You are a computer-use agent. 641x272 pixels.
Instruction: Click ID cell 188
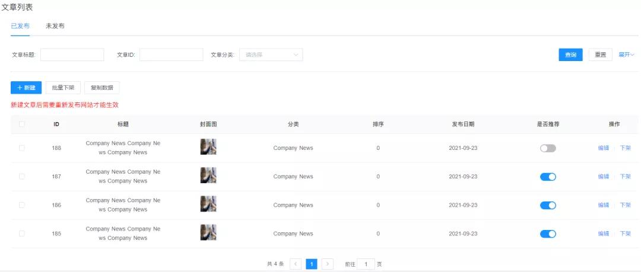pyautogui.click(x=56, y=148)
